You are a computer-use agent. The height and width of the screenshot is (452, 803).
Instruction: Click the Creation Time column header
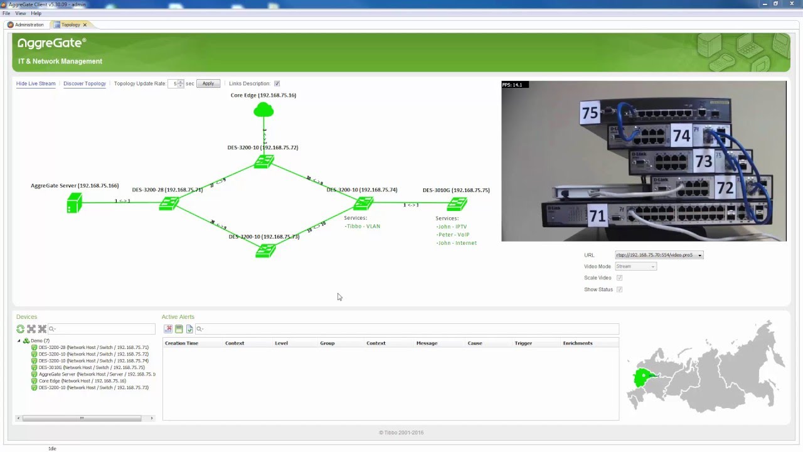pyautogui.click(x=181, y=343)
